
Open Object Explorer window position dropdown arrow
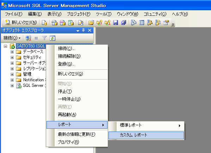(78, 31)
